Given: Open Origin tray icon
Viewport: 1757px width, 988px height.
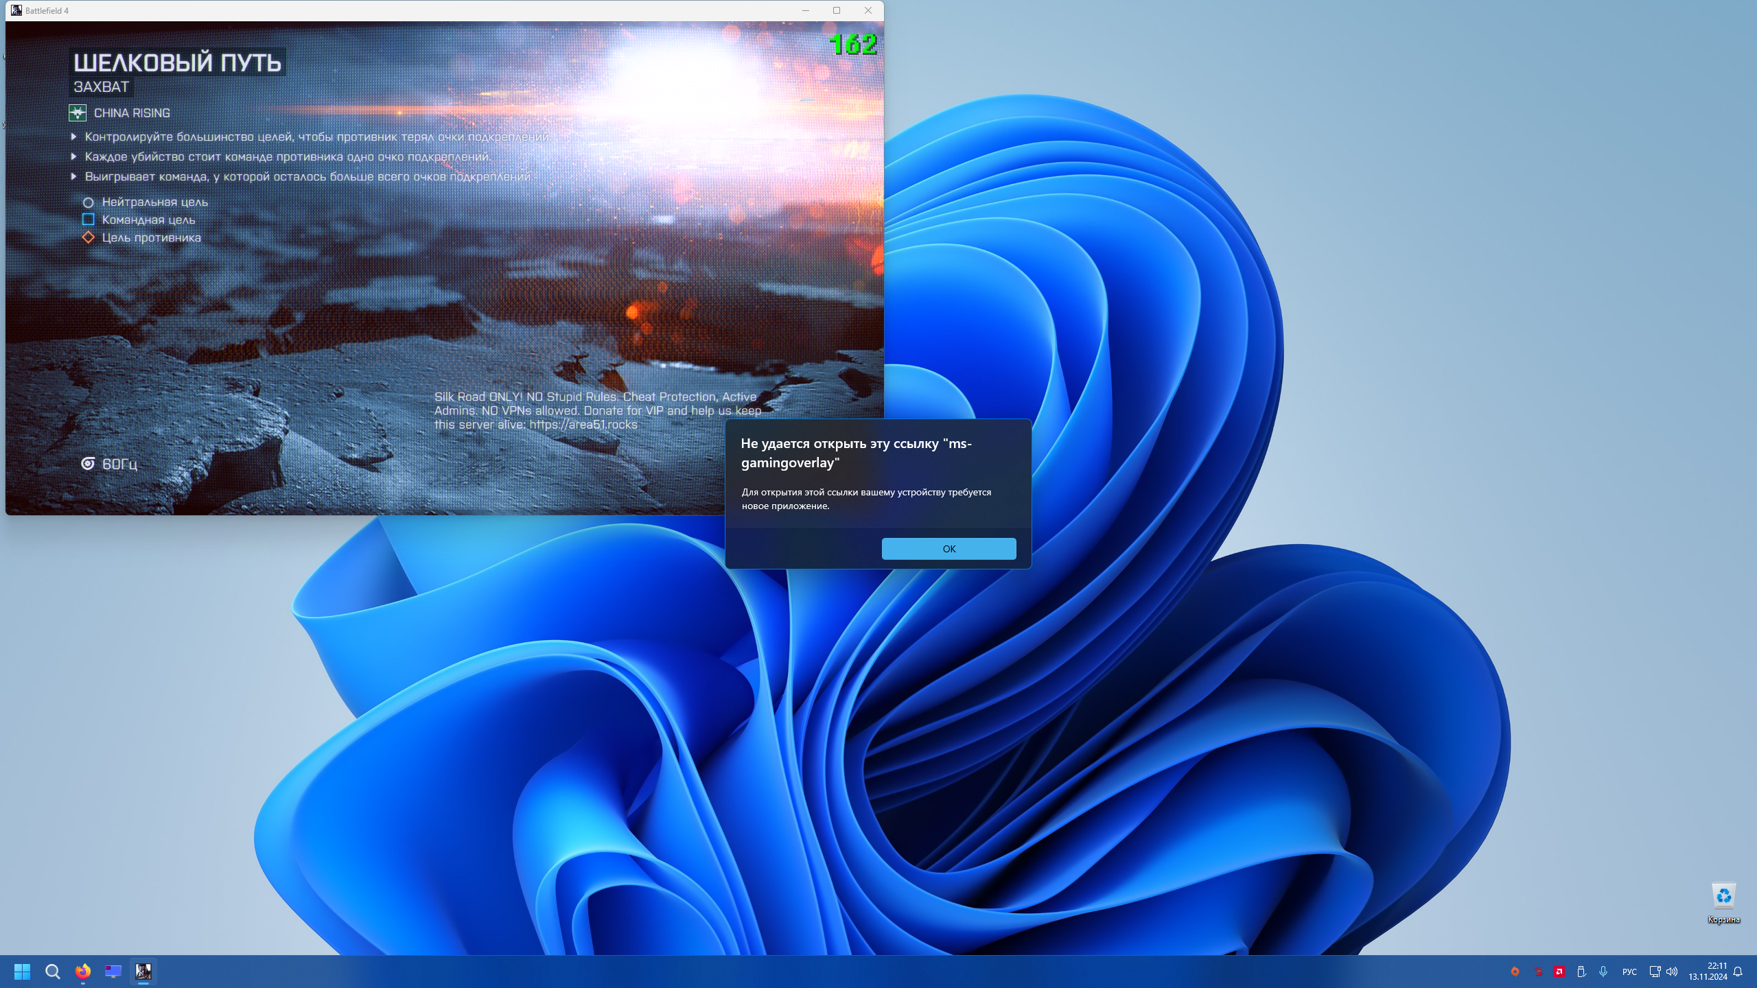Looking at the screenshot, I should pyautogui.click(x=1515, y=972).
